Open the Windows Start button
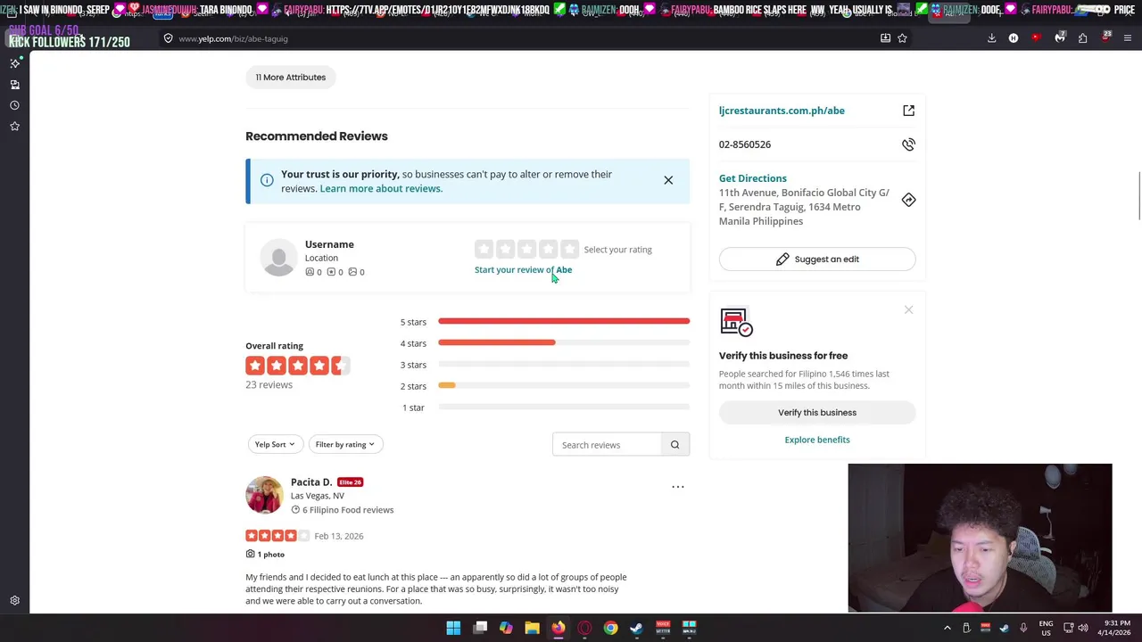This screenshot has height=642, width=1142. pos(453,628)
